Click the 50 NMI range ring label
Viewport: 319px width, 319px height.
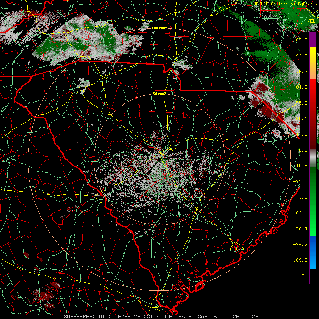click(x=159, y=94)
